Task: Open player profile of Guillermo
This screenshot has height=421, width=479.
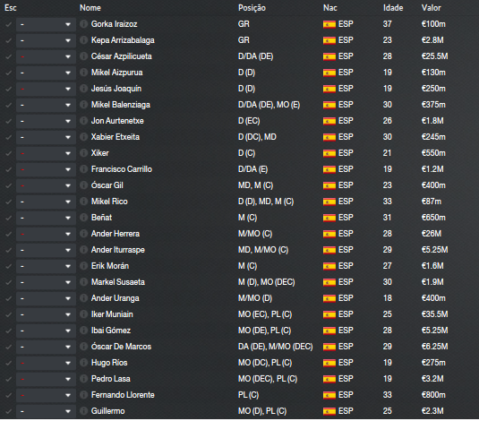Action: pyautogui.click(x=107, y=411)
